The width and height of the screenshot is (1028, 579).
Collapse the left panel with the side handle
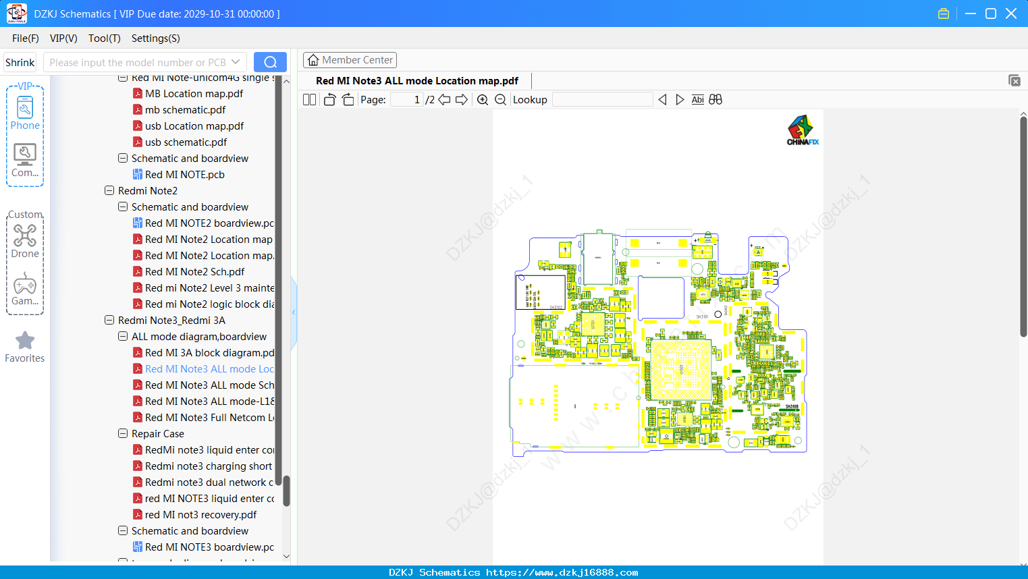(x=294, y=312)
